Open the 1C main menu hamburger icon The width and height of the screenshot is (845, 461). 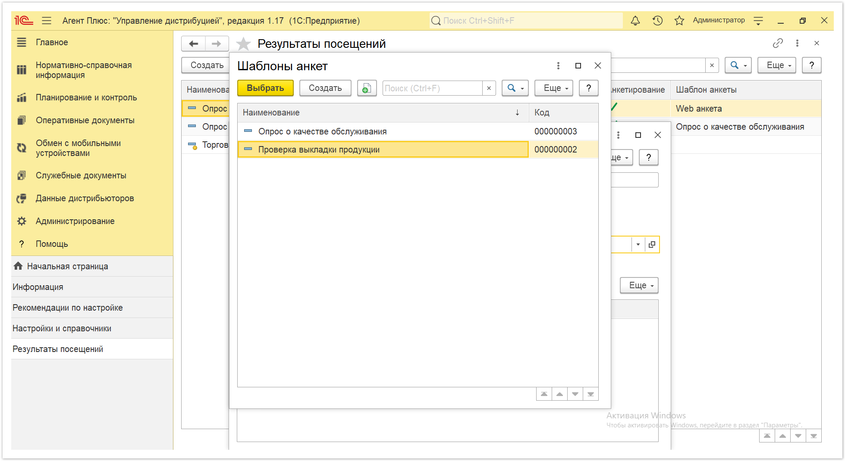pyautogui.click(x=47, y=20)
